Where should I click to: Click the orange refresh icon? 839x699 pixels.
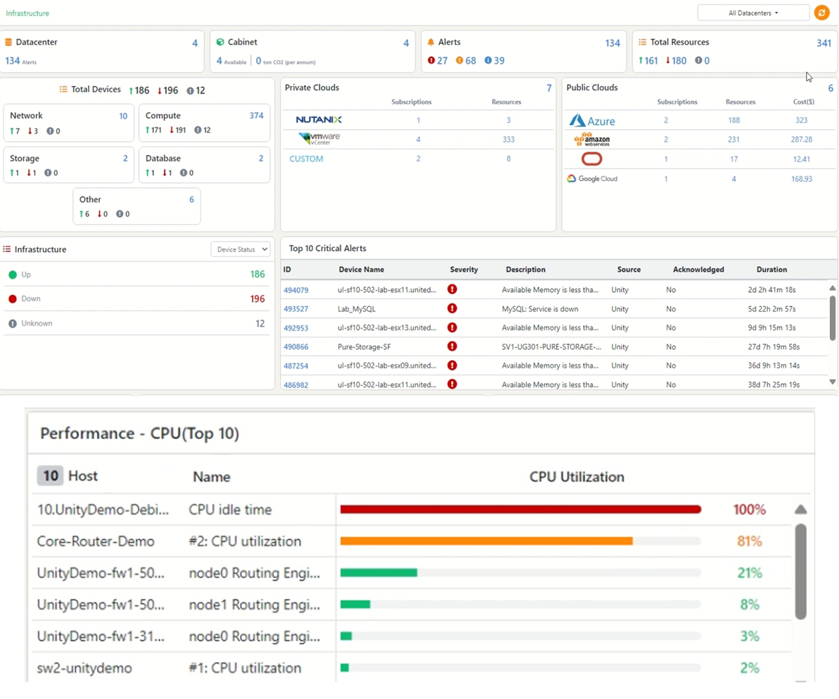[x=822, y=13]
